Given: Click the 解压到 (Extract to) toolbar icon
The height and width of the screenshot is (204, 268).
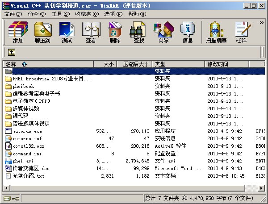Looking at the screenshot, I should coord(42,32).
